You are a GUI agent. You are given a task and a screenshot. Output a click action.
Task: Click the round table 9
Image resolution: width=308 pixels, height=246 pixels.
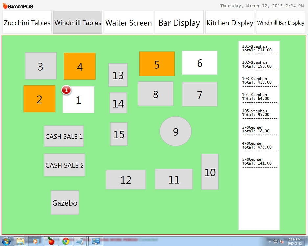coord(176,132)
